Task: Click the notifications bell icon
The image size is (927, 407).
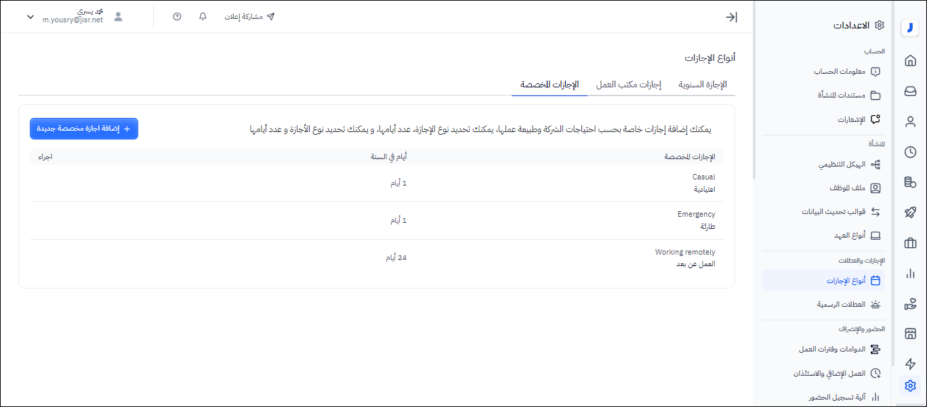Action: pyautogui.click(x=203, y=17)
